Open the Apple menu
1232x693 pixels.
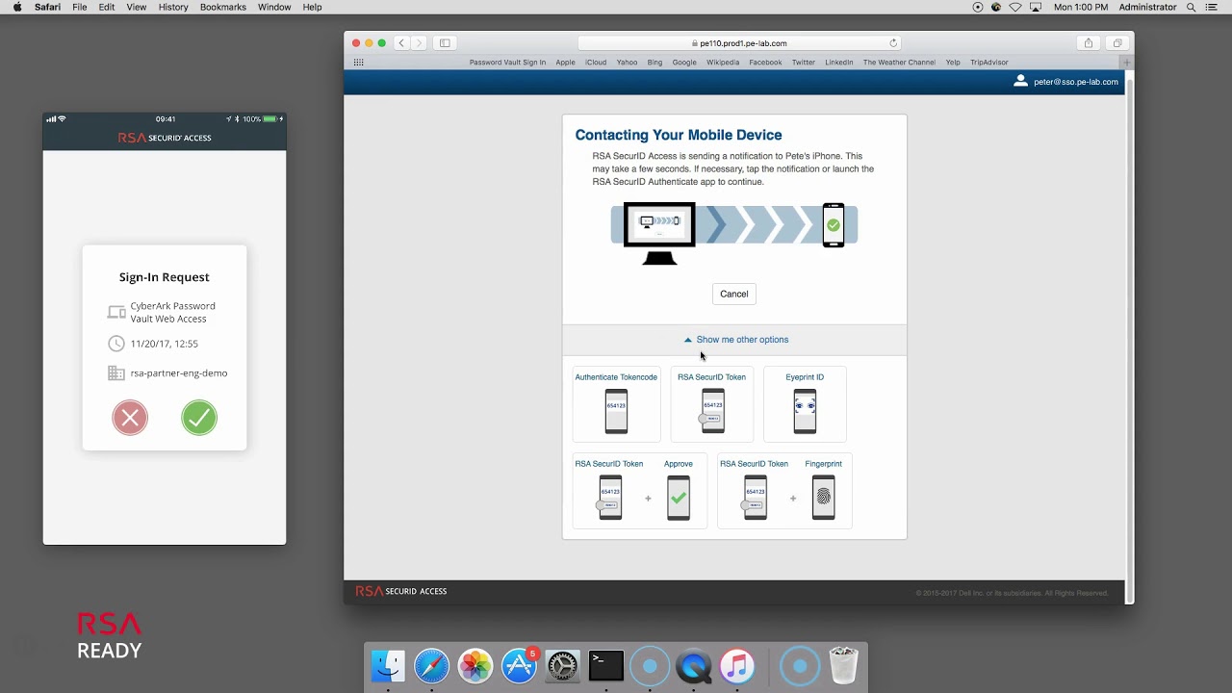[17, 7]
